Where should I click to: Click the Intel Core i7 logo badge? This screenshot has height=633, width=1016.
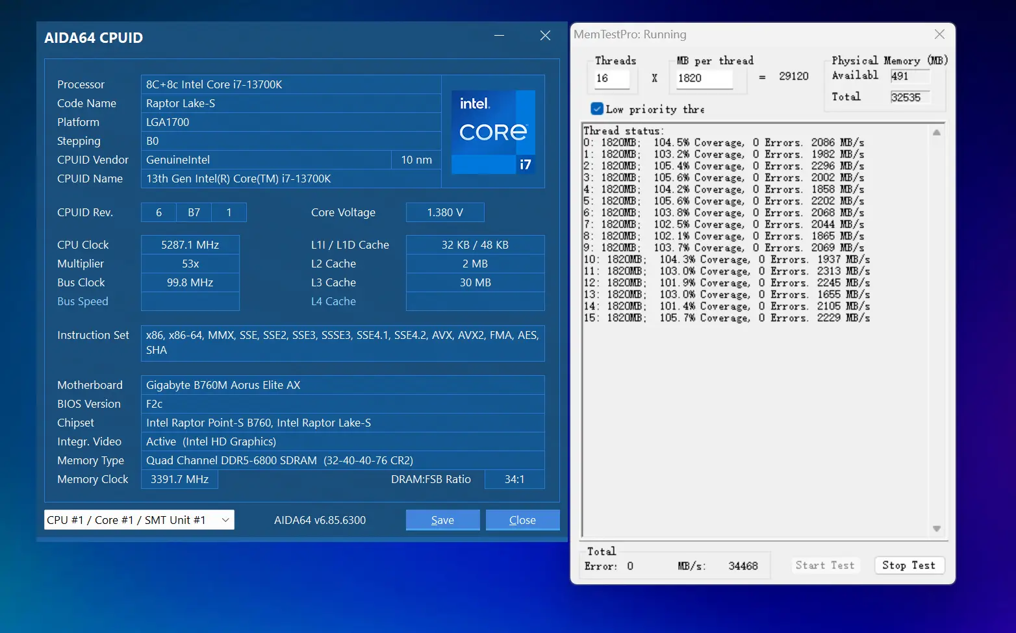[493, 132]
